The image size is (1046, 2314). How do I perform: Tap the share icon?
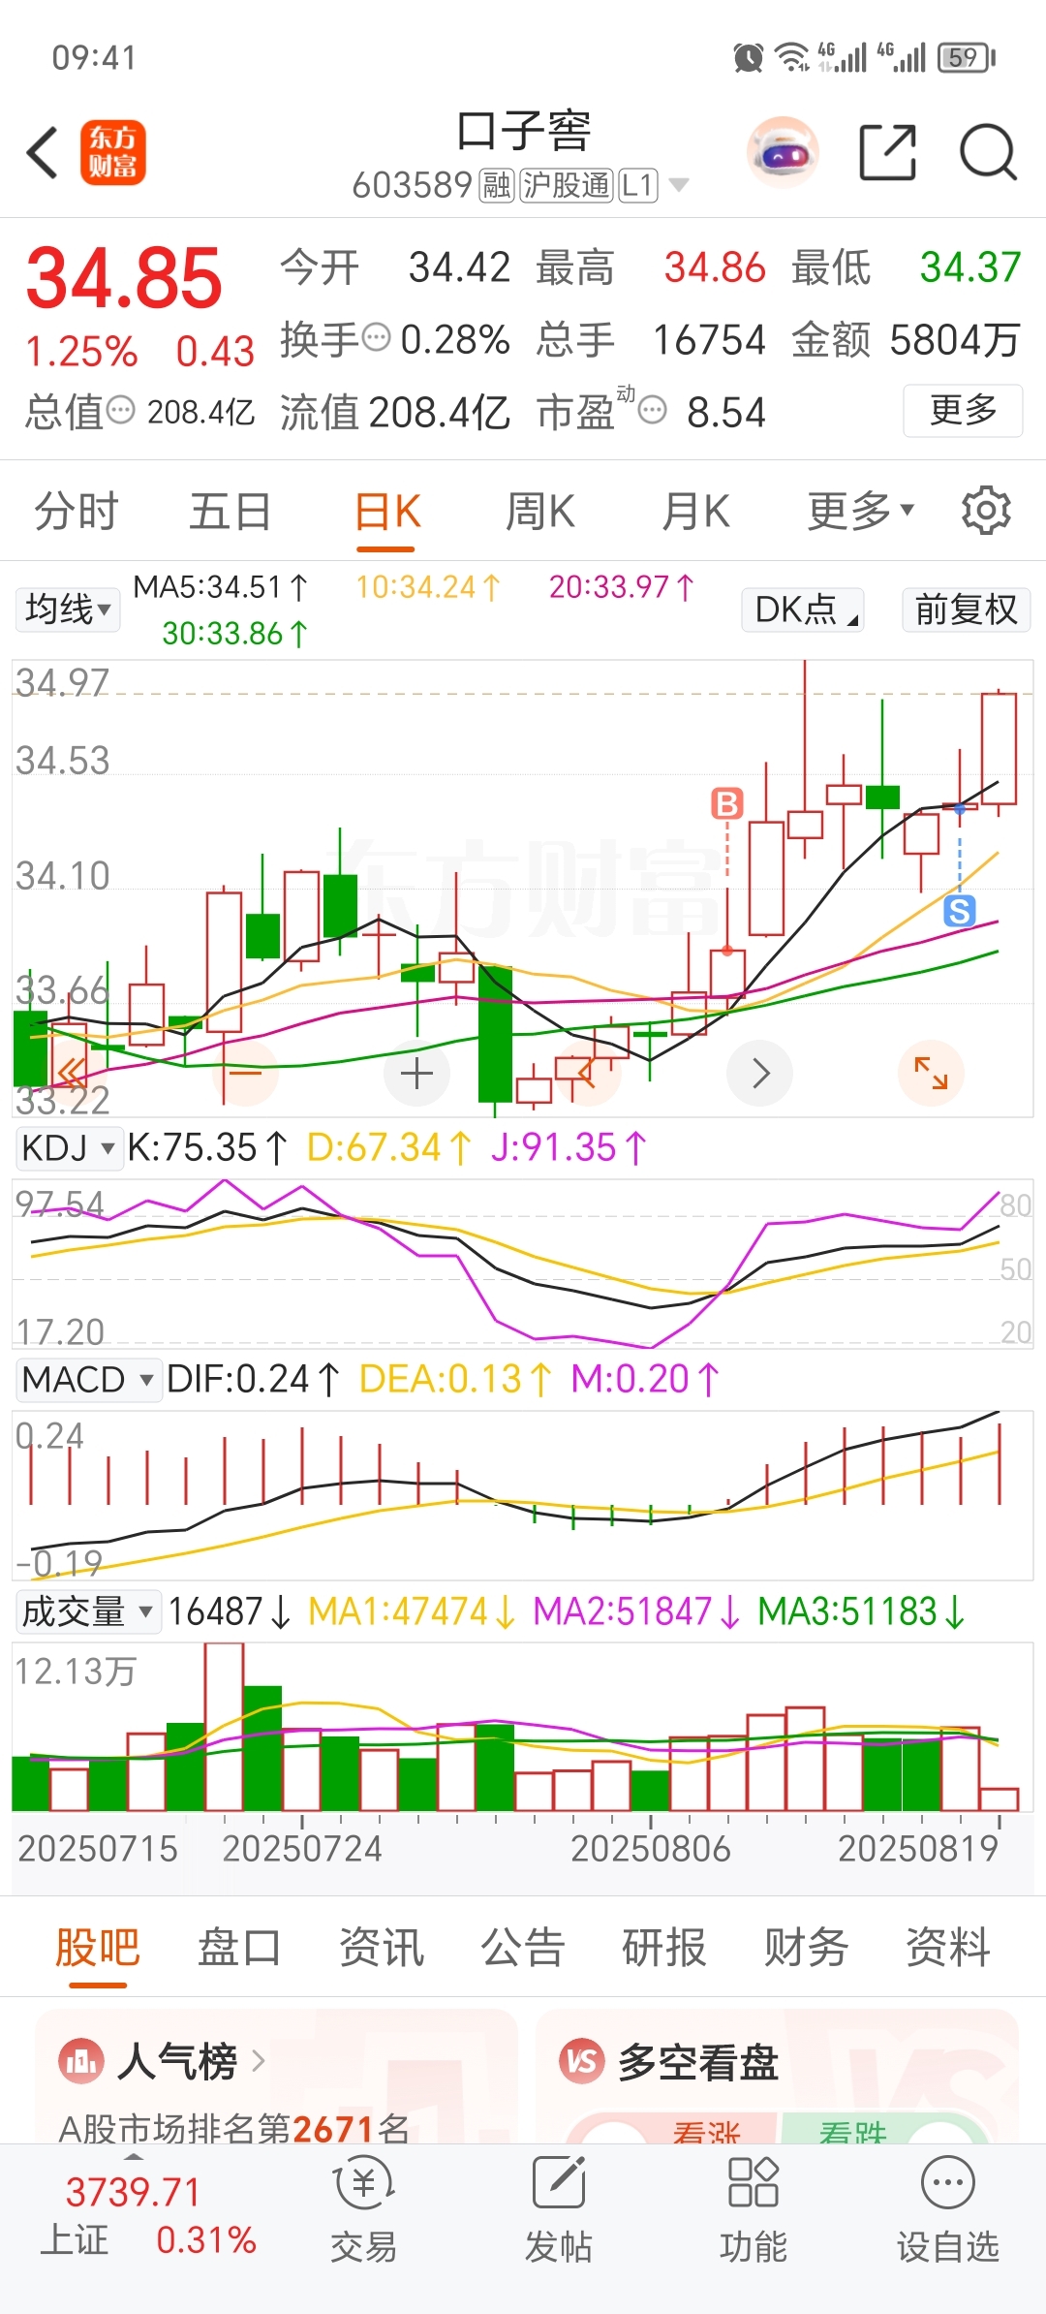[887, 153]
